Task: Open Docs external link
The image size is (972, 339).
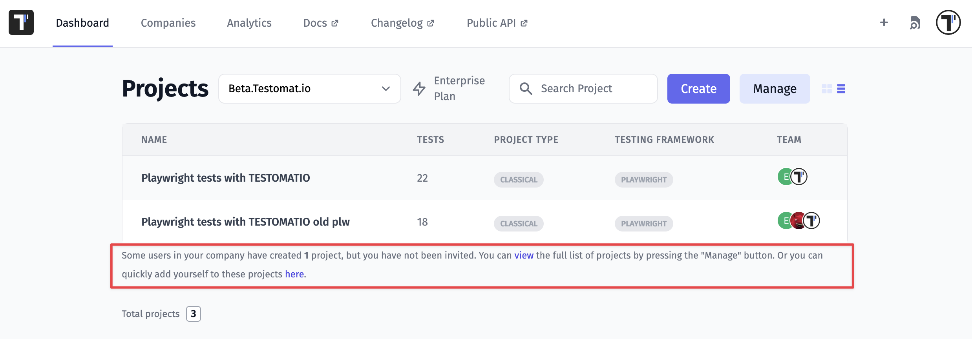Action: [x=321, y=23]
